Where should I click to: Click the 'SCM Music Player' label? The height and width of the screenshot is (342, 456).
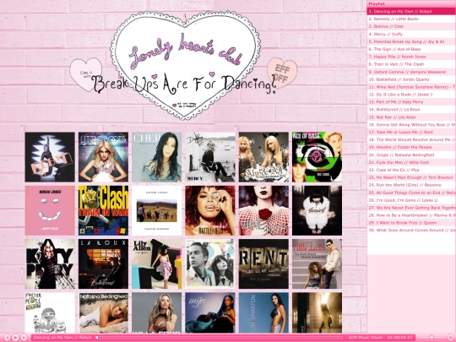coord(366,338)
